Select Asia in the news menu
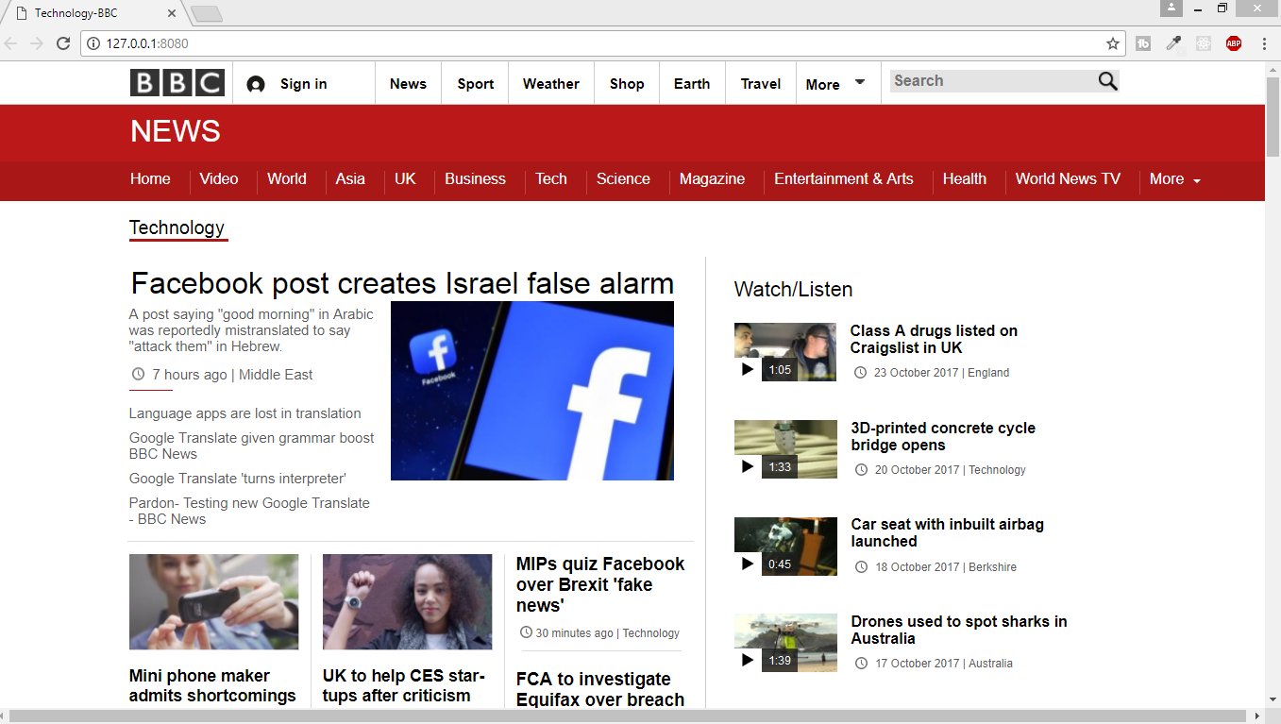This screenshot has width=1281, height=724. (350, 179)
